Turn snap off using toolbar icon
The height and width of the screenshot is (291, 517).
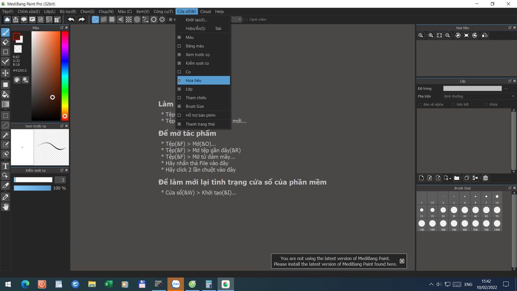pos(95,20)
